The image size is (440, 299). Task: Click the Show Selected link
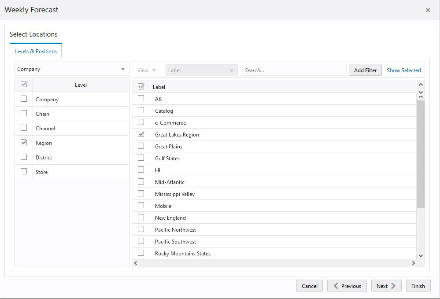pos(403,70)
